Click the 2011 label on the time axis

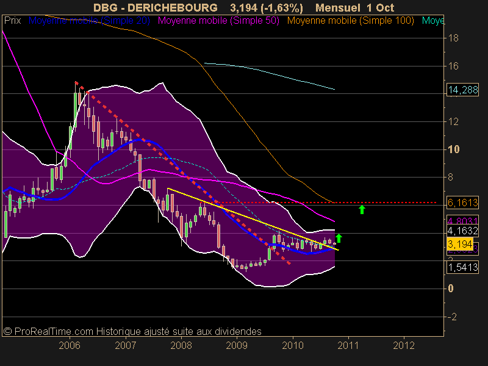point(348,345)
